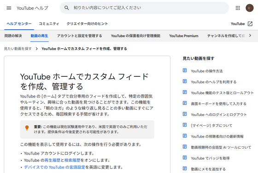Click the 見たい動画を探す breadcrumb link
The width and height of the screenshot is (258, 173).
point(18,49)
